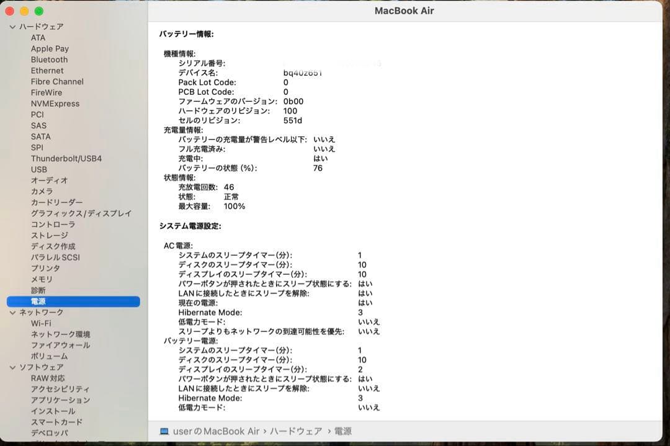The image size is (670, 446).
Task: Select Ethernet in the sidebar
Action: (47, 71)
